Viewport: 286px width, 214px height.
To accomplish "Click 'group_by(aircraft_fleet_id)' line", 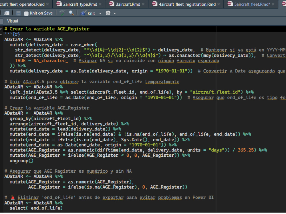I will click(45, 119).
